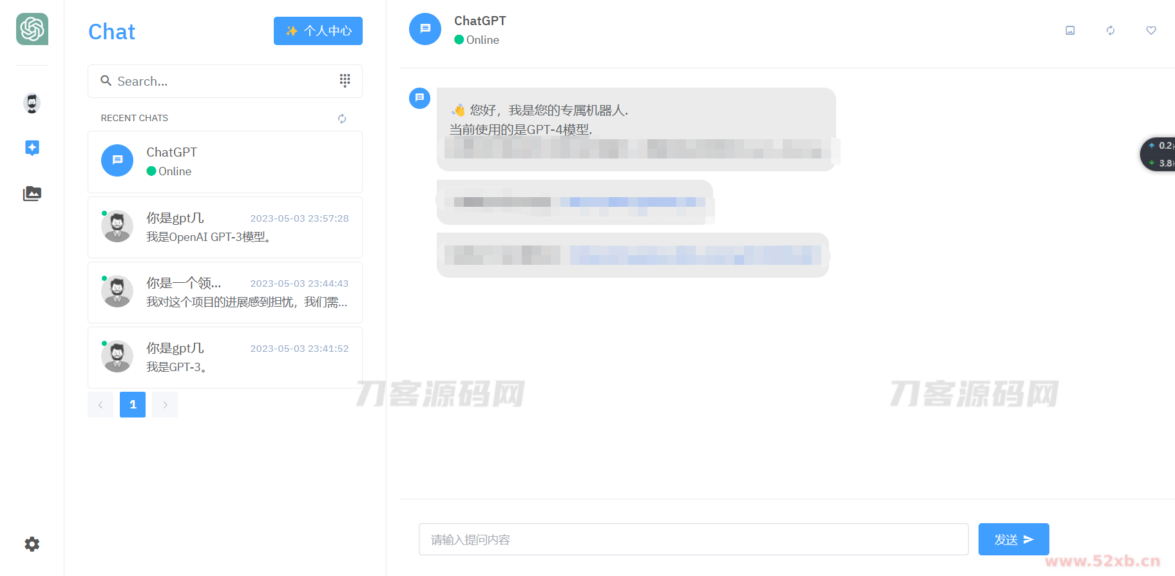Click the timestamp 2023-05-03 23:41:52
1175x576 pixels.
[300, 349]
